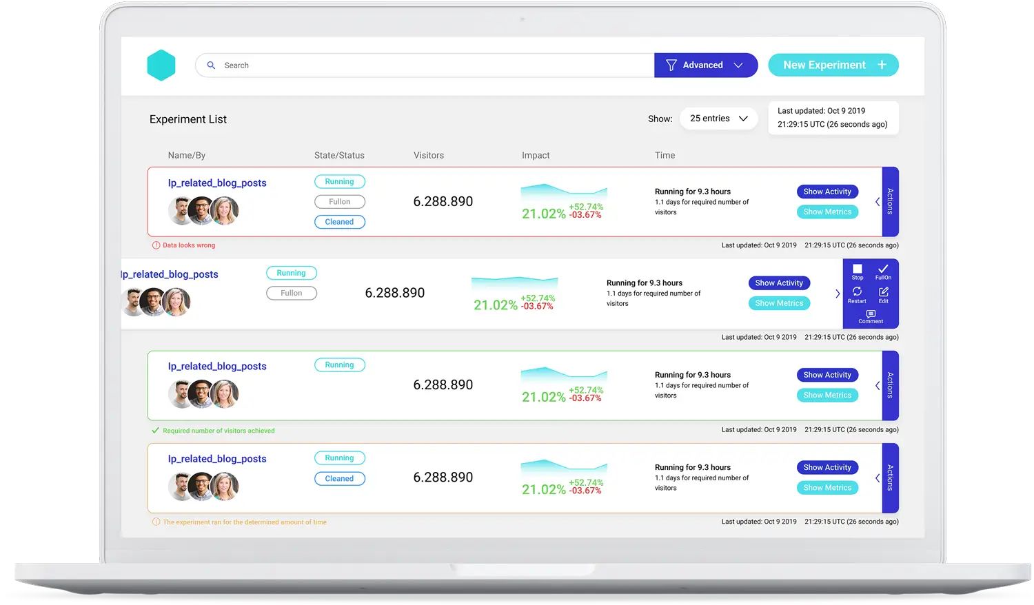The image size is (1034, 605).
Task: Click Show Metrics on the first experiment
Action: pos(827,212)
